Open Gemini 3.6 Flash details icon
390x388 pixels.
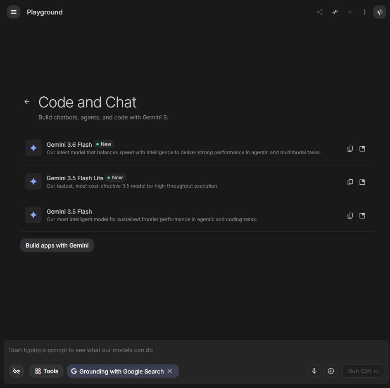coord(362,148)
